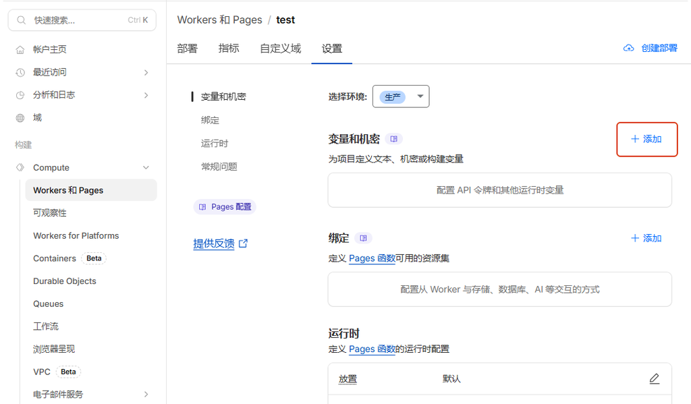Click the 配置 API 令牌和其他运行时变量 box
This screenshot has height=404, width=691.
[500, 190]
